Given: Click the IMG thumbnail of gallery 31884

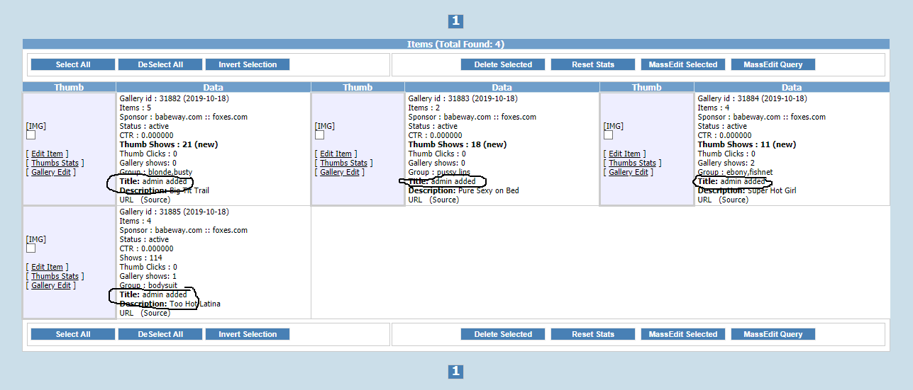Looking at the screenshot, I should (x=614, y=126).
